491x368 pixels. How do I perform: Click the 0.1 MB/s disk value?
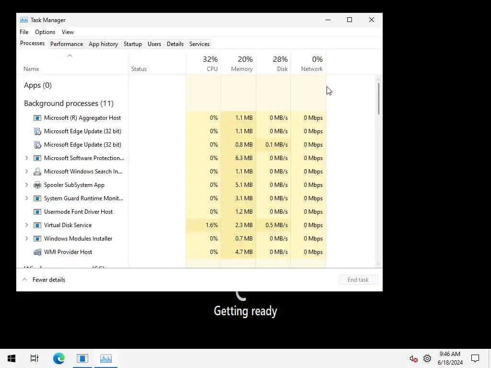point(277,145)
